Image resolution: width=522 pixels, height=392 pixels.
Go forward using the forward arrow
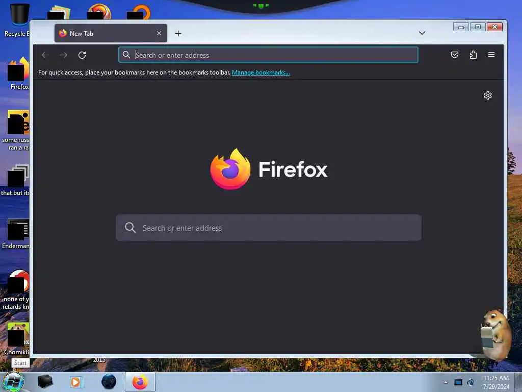coord(64,55)
